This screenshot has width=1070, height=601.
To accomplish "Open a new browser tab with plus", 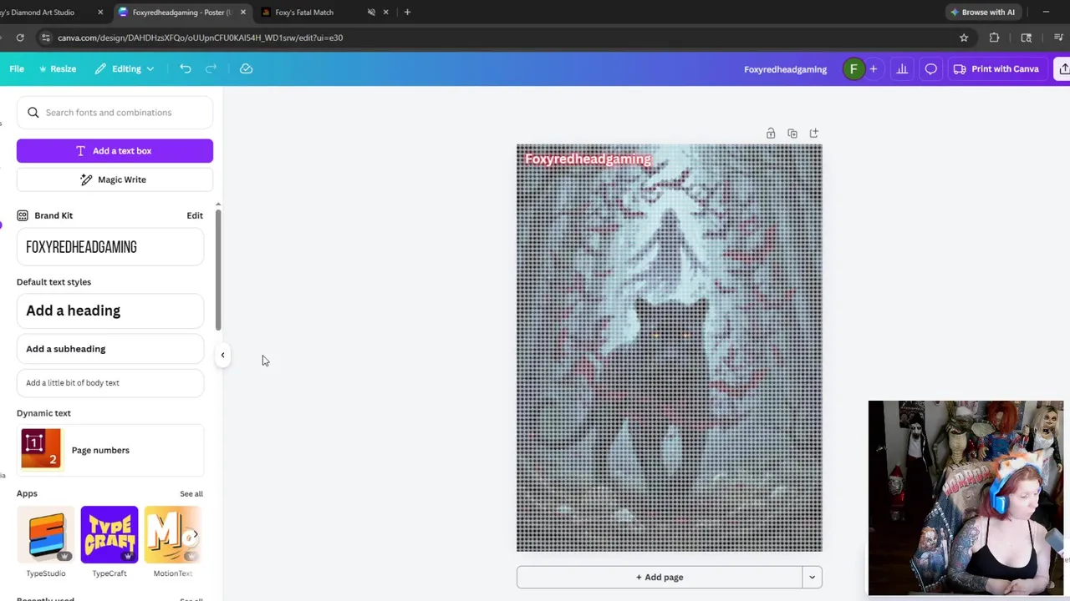I will pos(407,13).
